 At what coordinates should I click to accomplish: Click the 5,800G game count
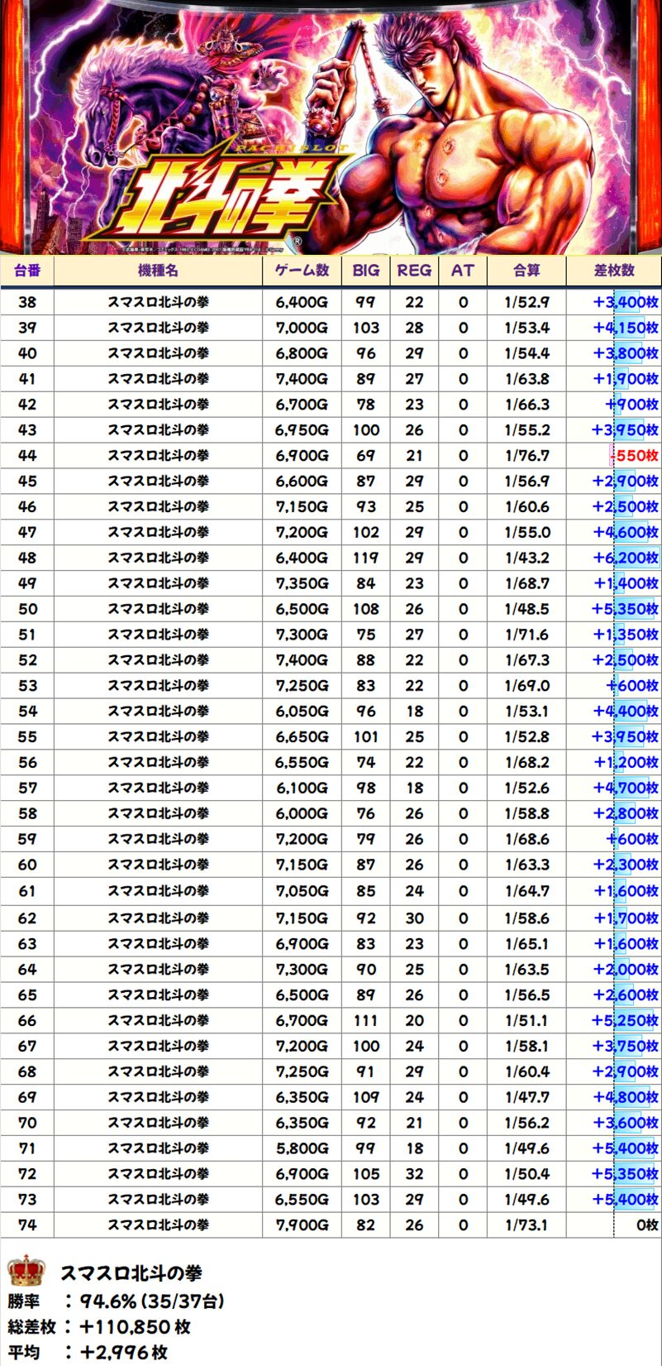tap(302, 1148)
